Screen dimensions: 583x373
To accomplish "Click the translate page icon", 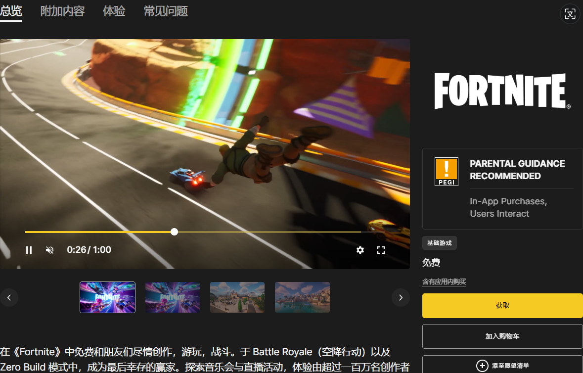I will click(x=570, y=14).
